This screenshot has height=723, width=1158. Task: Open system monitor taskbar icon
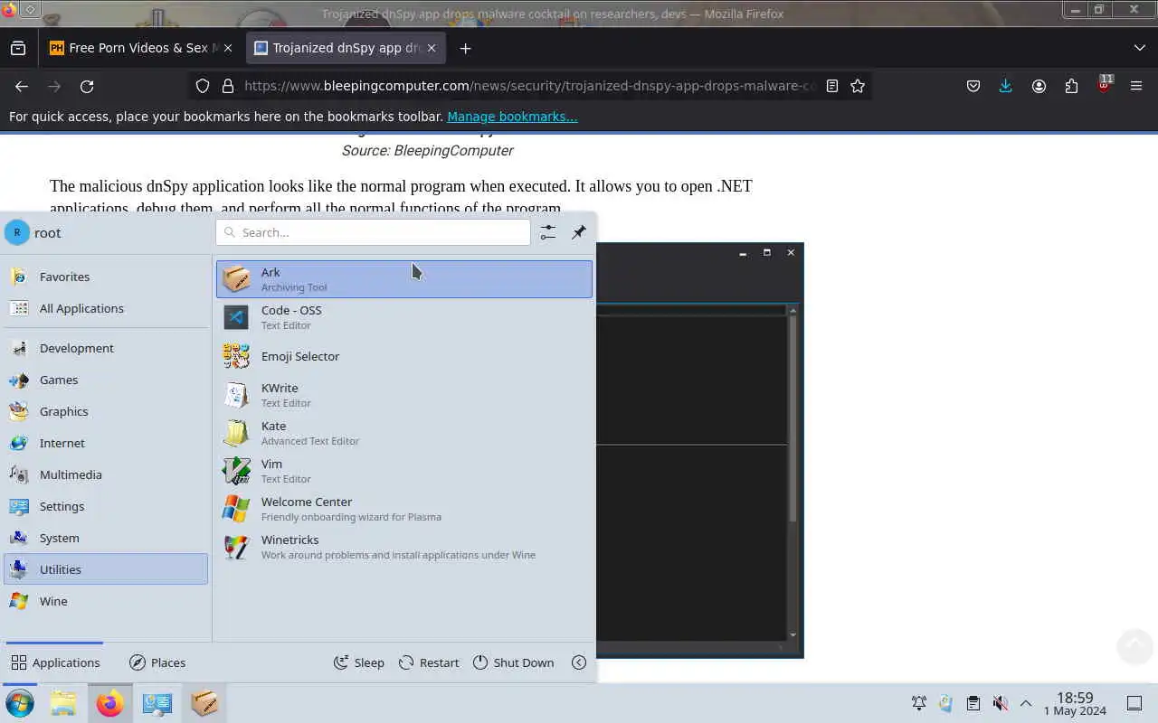pos(157,703)
